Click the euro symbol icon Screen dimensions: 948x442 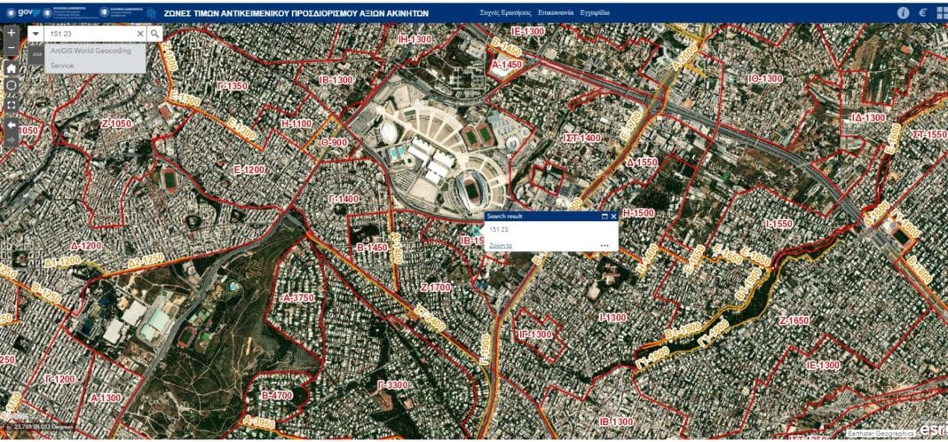(923, 12)
